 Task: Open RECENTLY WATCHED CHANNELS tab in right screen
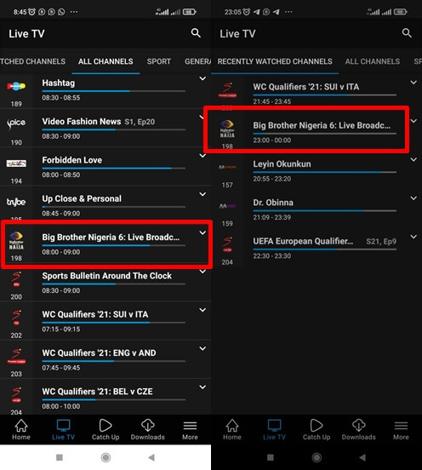coord(275,61)
